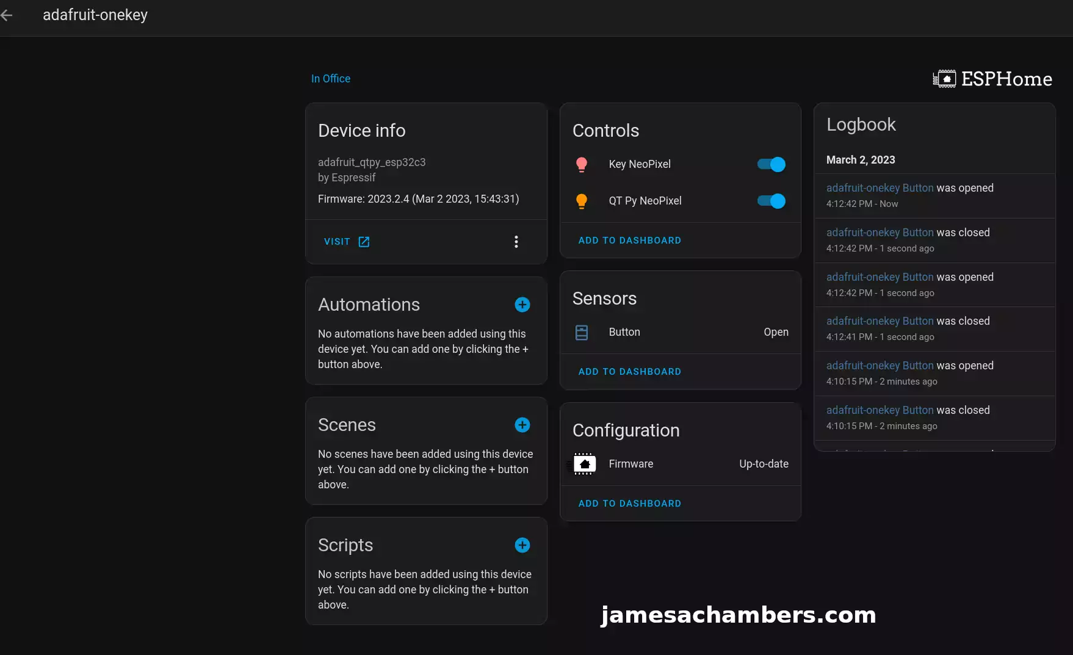Open logbook entry closed at 4:10:15 PM
The image size is (1073, 655).
(x=934, y=418)
